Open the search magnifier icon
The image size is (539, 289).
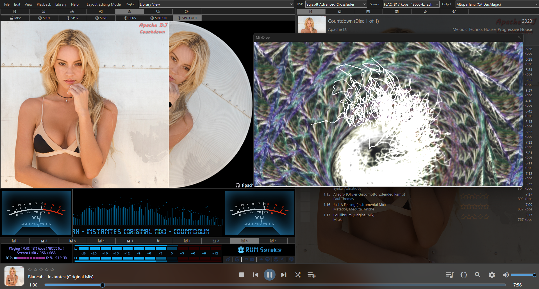pyautogui.click(x=477, y=275)
